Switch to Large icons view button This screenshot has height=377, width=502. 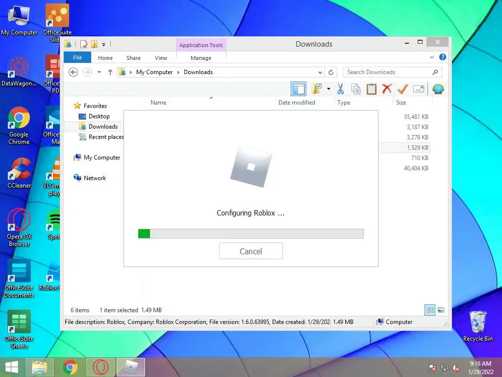tap(441, 310)
